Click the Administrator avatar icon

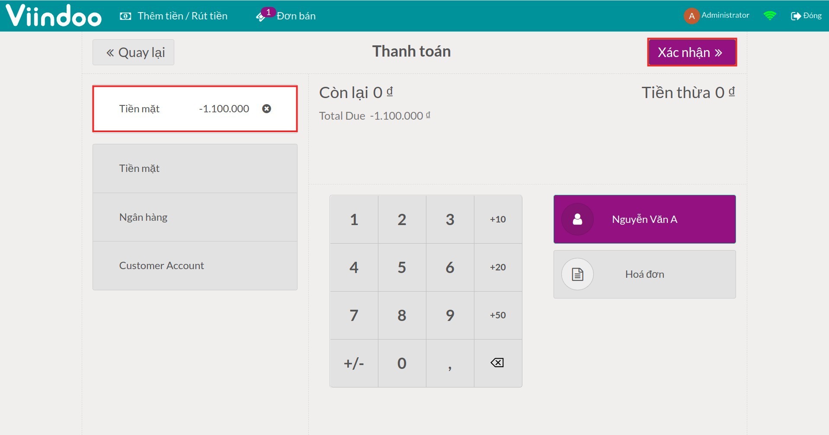691,16
